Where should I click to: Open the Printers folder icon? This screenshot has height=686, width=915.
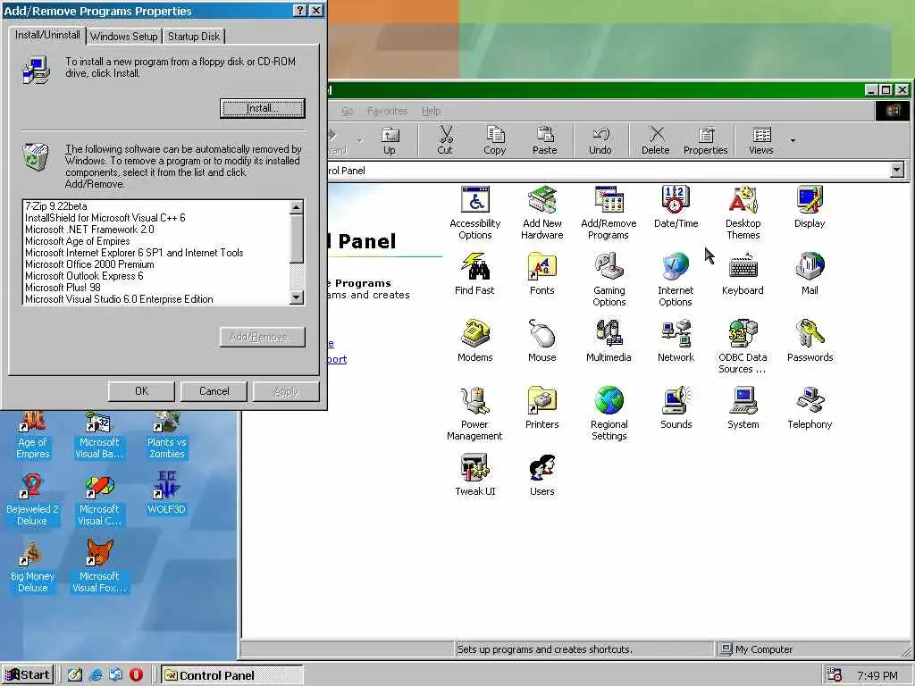[x=542, y=408]
